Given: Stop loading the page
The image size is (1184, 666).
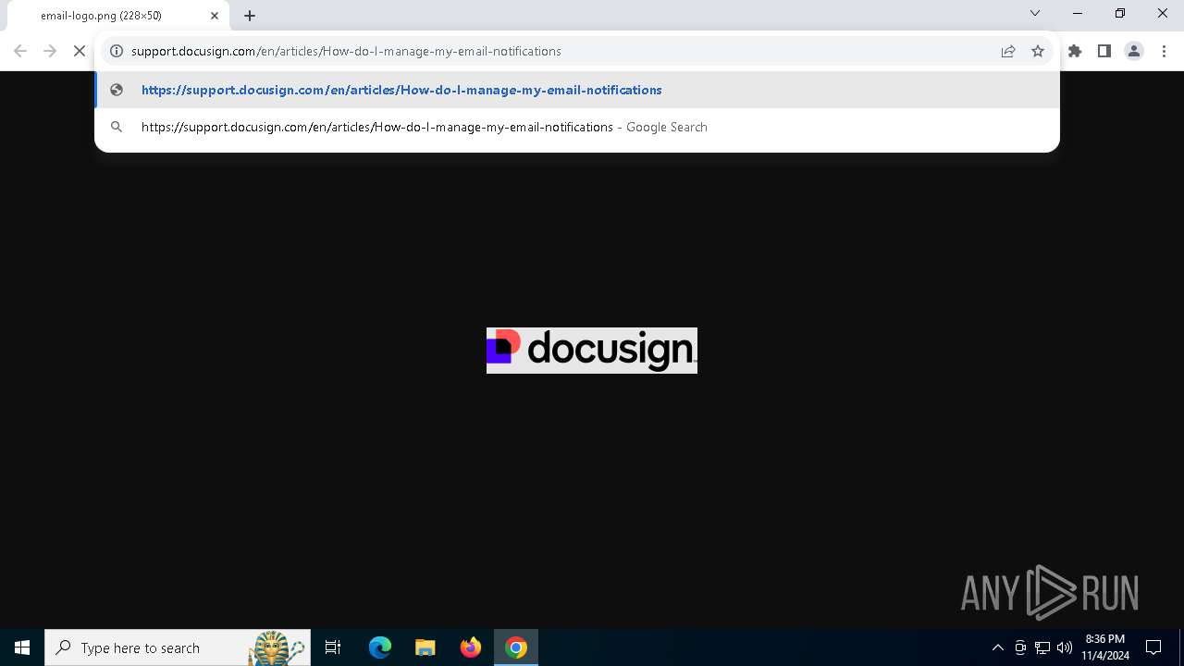Looking at the screenshot, I should (80, 51).
